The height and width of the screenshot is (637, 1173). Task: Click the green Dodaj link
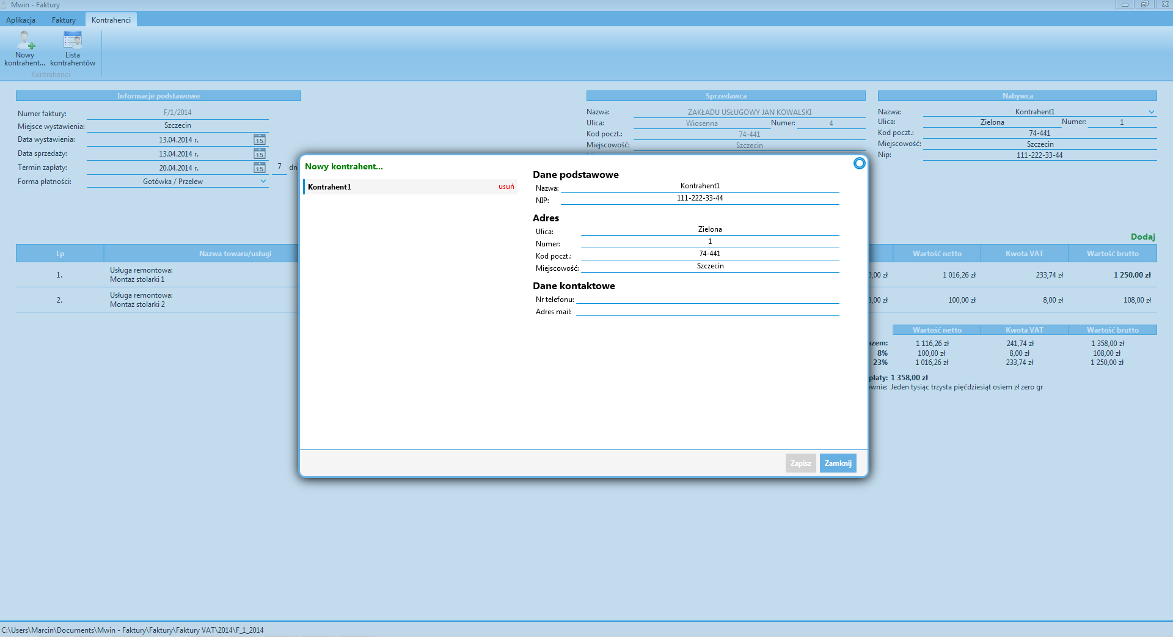pos(1142,237)
